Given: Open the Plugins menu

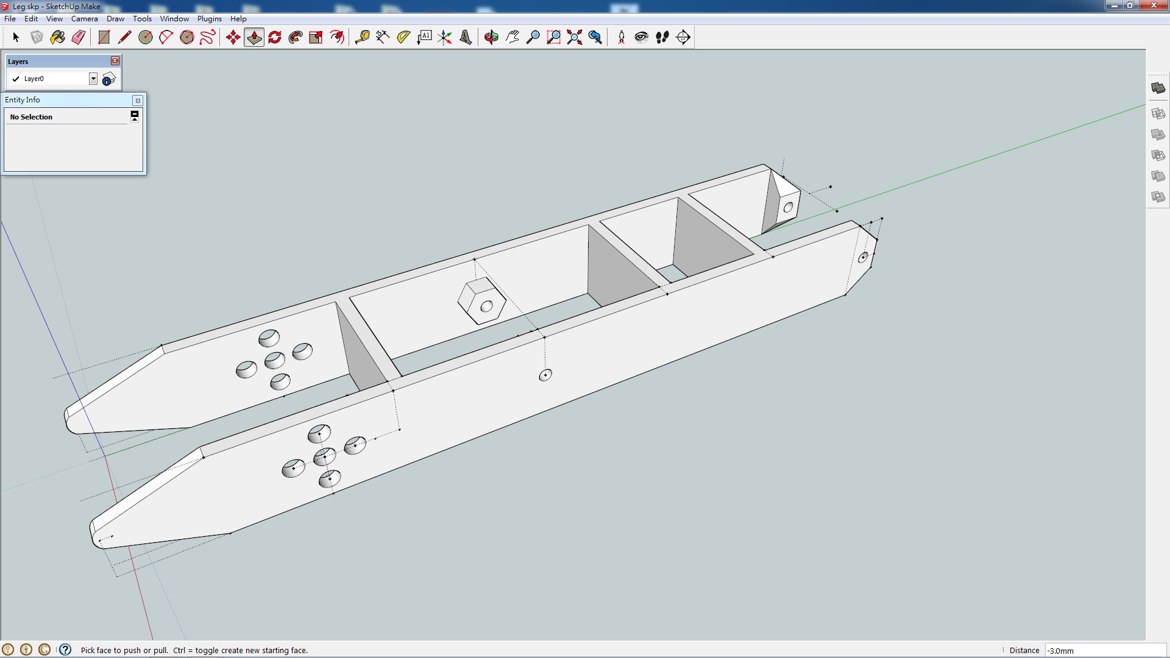Looking at the screenshot, I should click(x=209, y=19).
